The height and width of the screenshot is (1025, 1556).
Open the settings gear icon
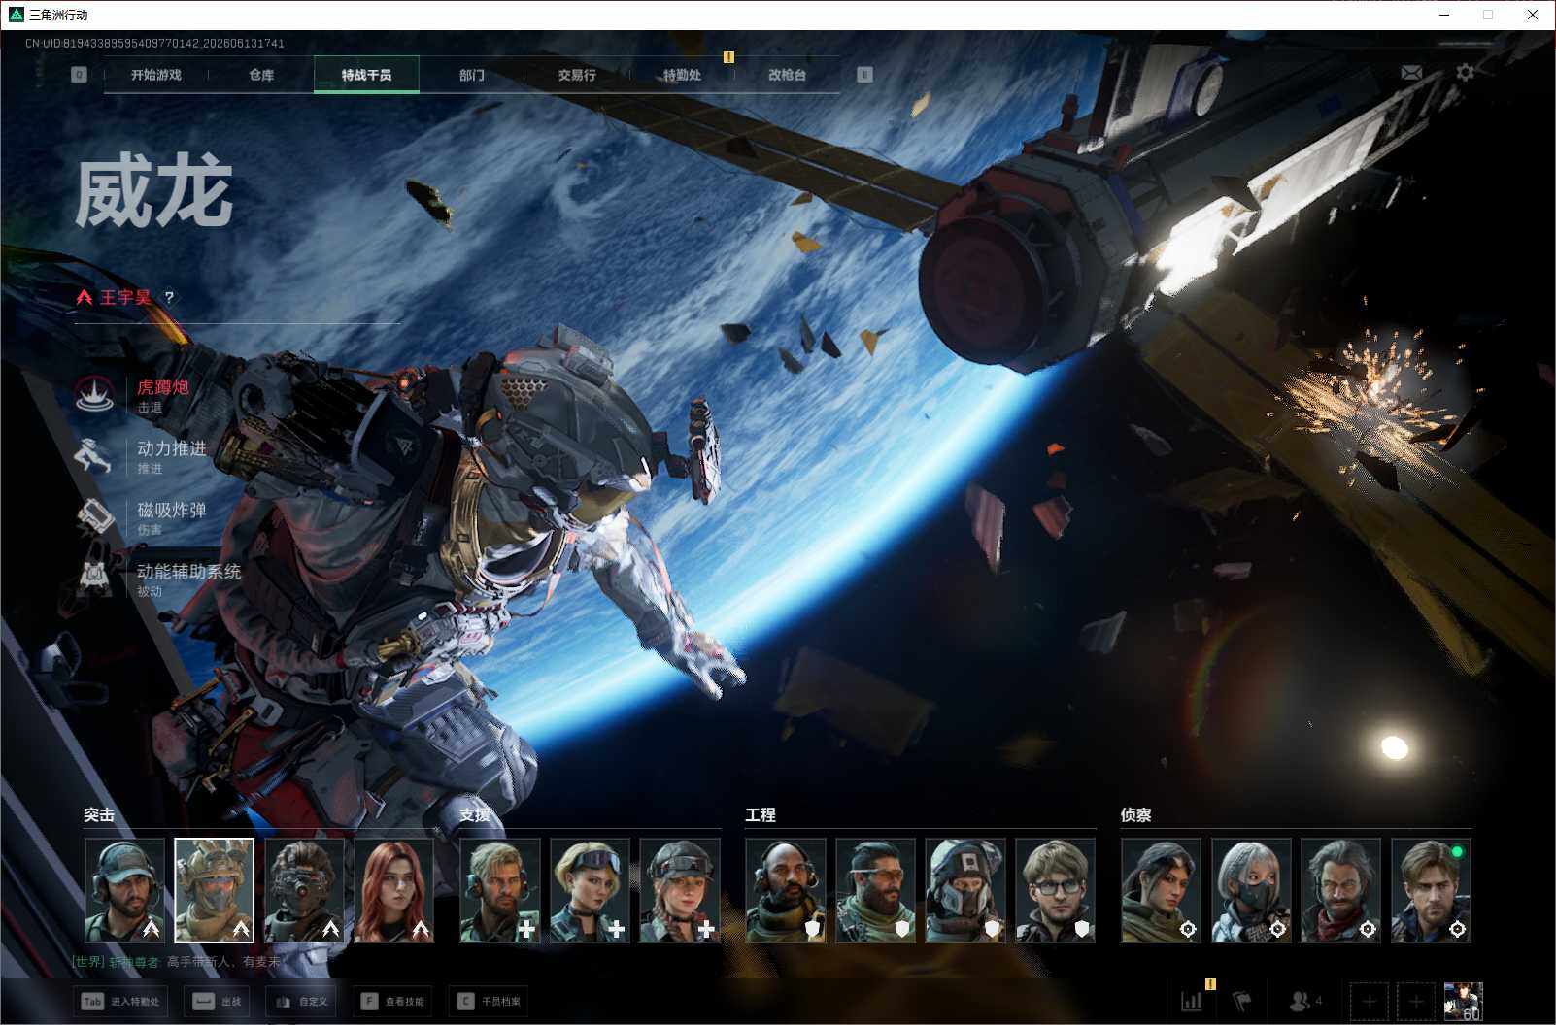coord(1465,73)
